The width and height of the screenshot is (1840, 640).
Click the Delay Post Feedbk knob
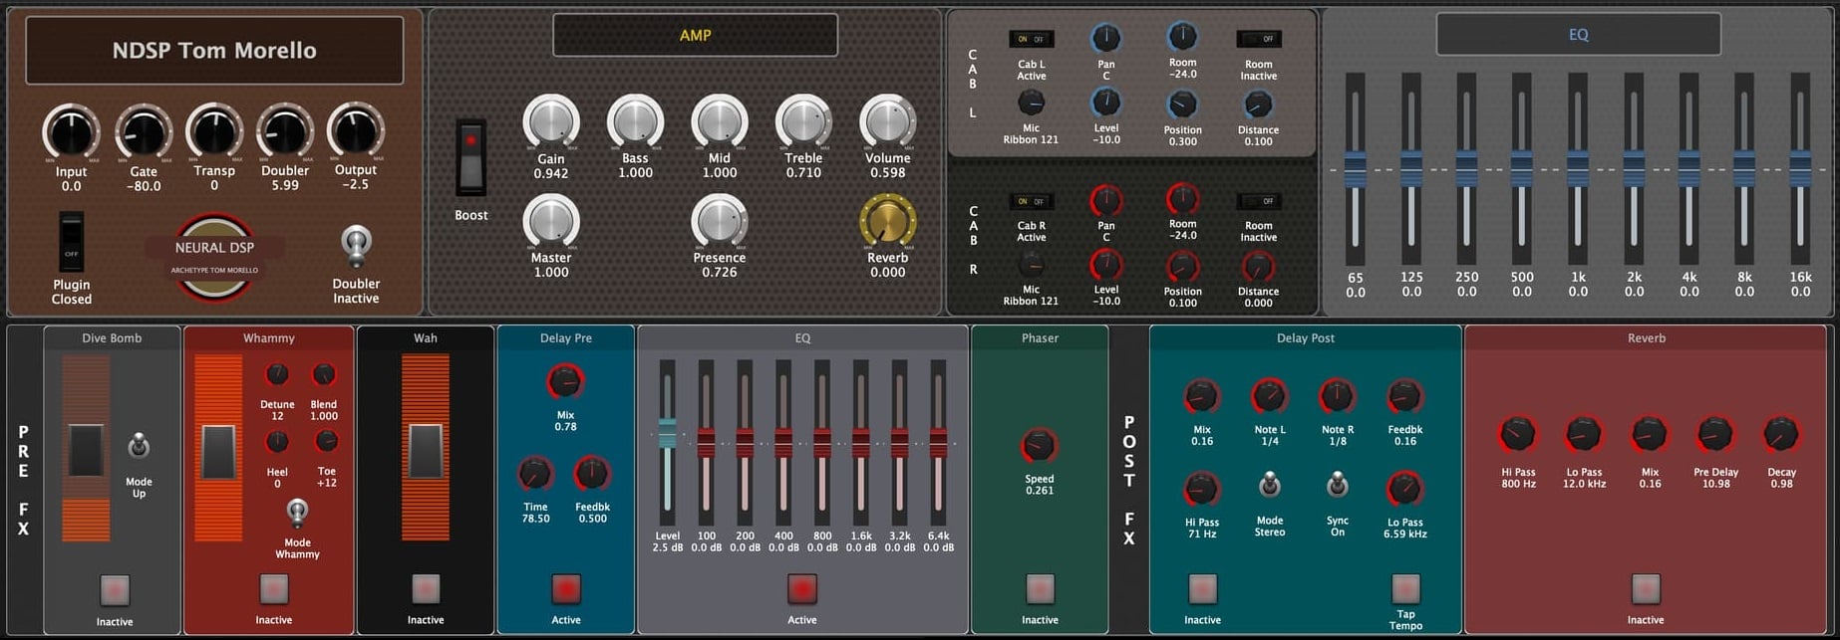click(x=1404, y=397)
